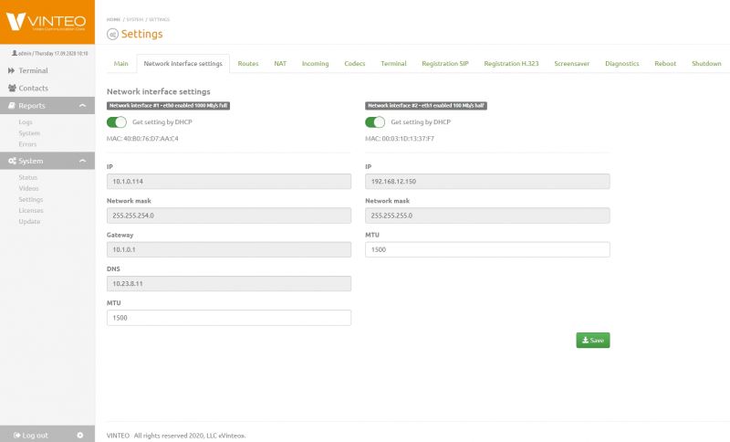Collapse the Reports section chevron
The height and width of the screenshot is (442, 730).
(82, 106)
